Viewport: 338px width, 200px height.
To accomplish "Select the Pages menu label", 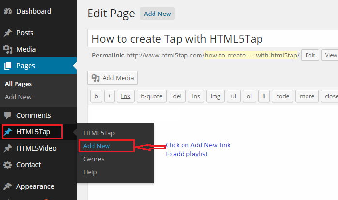I will coord(26,66).
